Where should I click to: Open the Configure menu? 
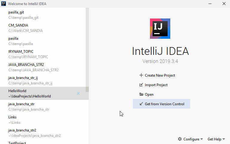[191, 139]
